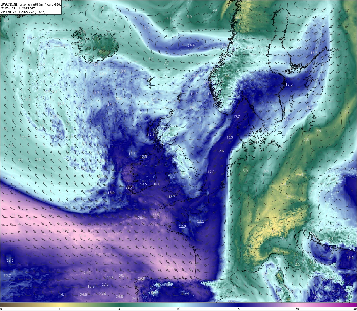
Task: Click the 23.6 value label
Action: coord(102,294)
